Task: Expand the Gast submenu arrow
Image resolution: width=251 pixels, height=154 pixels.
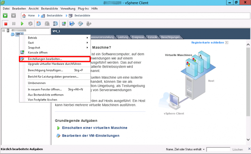Action: [87, 43]
